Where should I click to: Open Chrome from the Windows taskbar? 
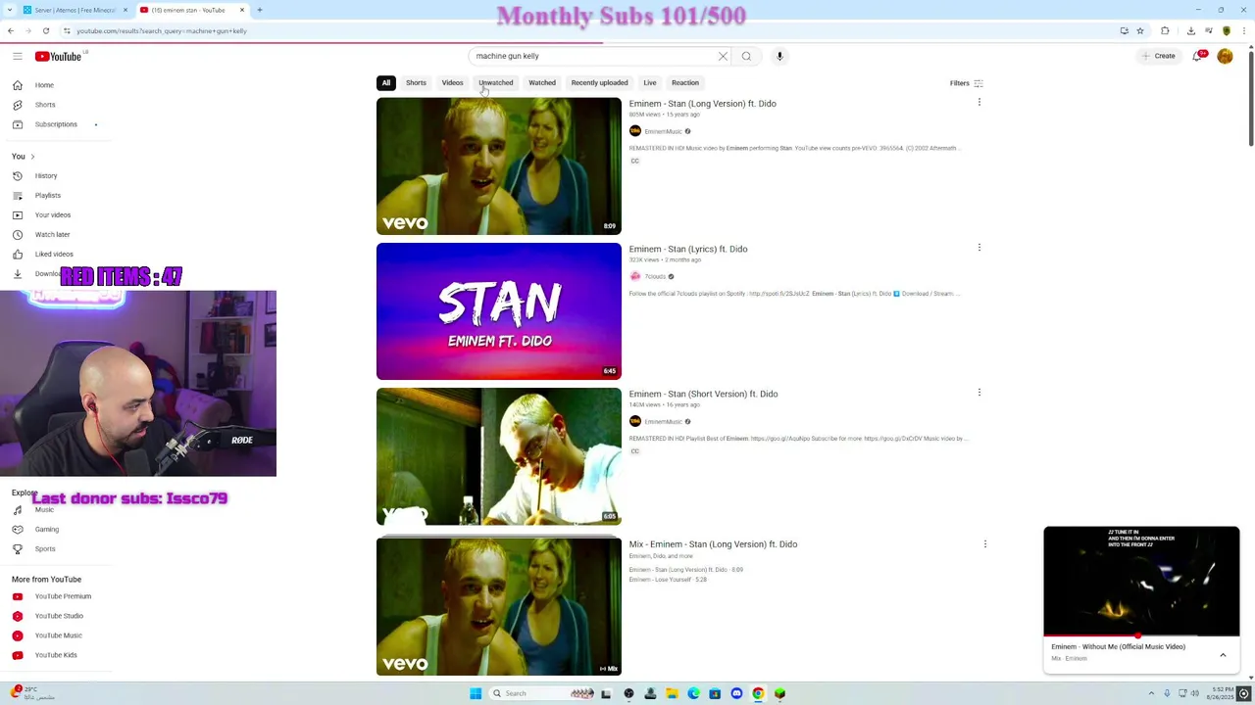pyautogui.click(x=758, y=693)
